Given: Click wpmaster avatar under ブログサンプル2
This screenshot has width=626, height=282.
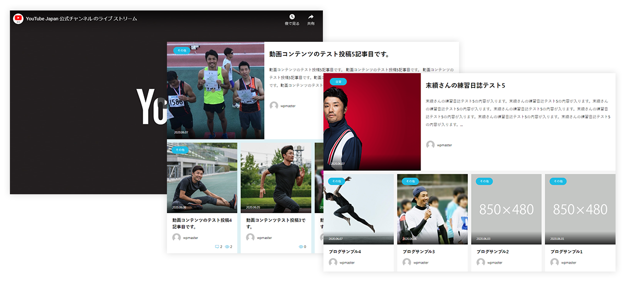Looking at the screenshot, I should click(x=480, y=262).
